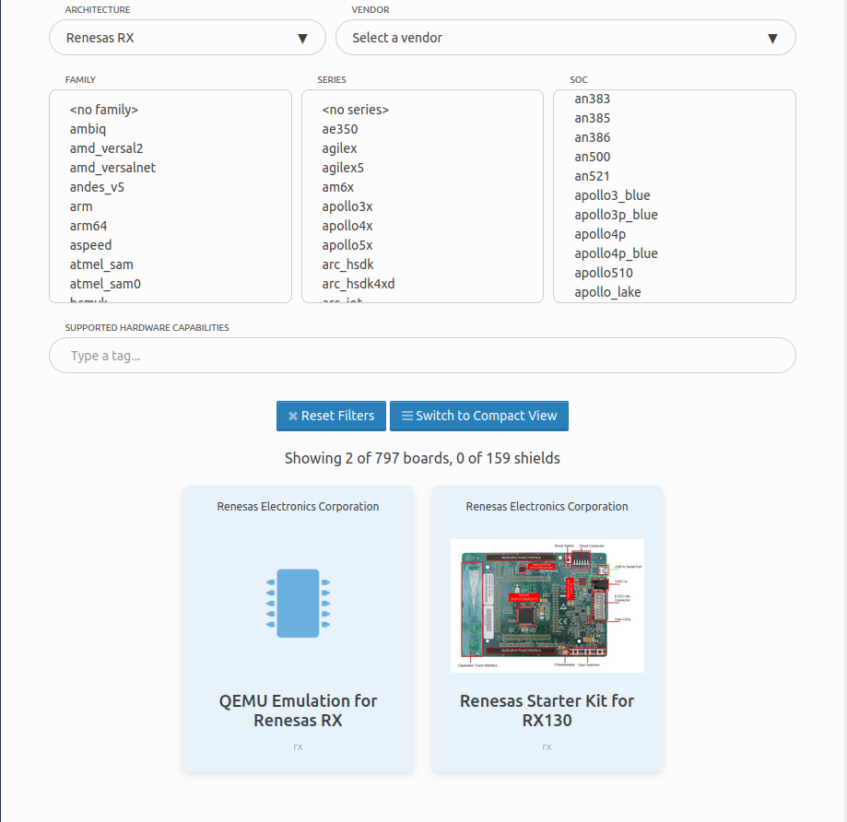Select ae350 in the Series list

click(340, 129)
